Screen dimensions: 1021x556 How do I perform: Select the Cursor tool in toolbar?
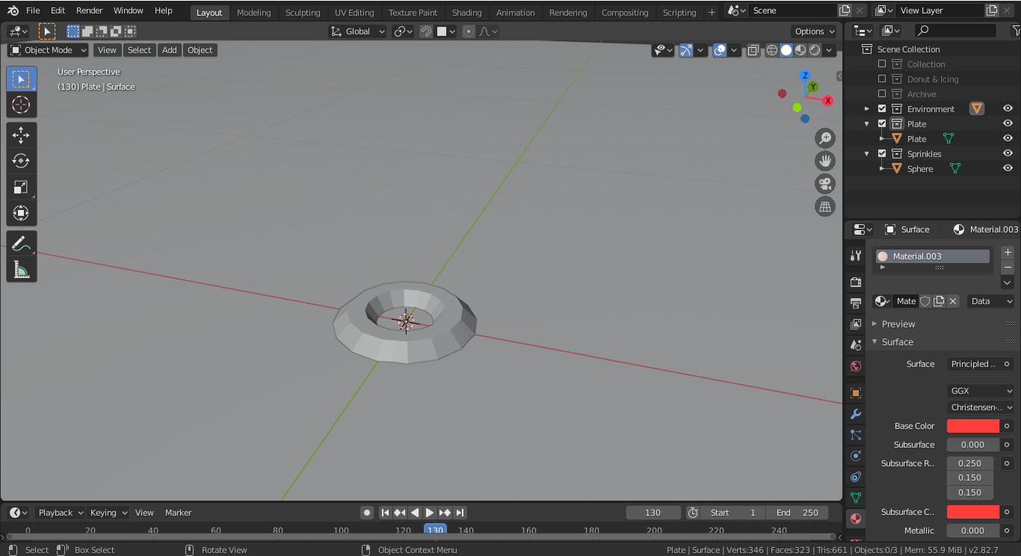21,105
